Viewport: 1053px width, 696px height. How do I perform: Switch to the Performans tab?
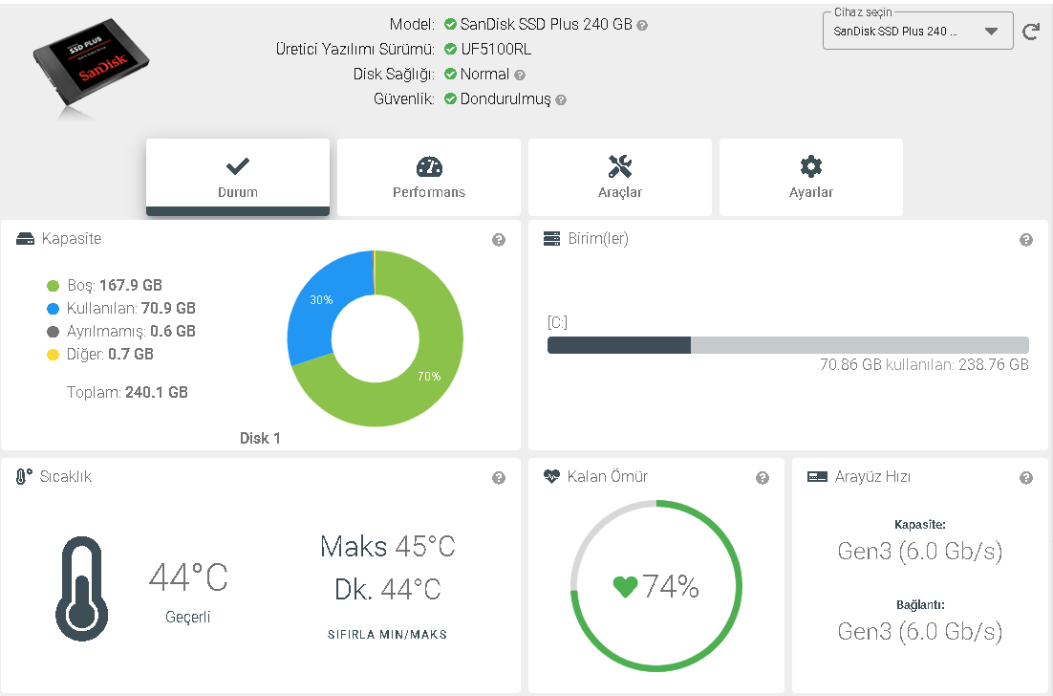click(429, 178)
